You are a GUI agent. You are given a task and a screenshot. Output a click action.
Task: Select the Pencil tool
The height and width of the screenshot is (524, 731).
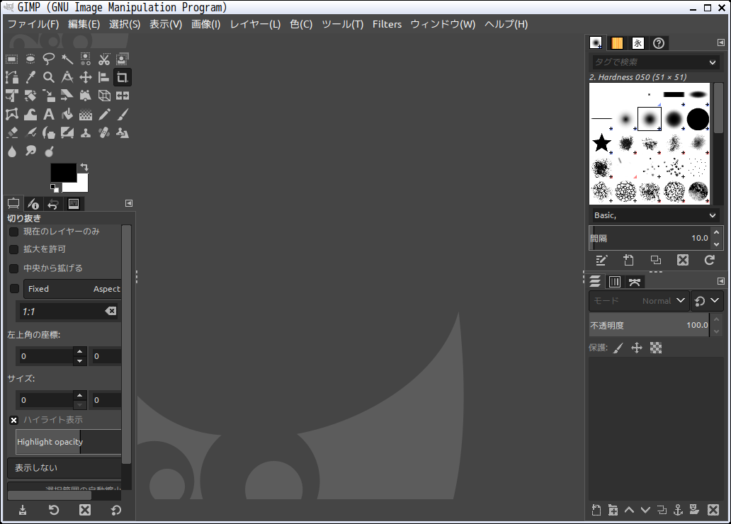tap(104, 114)
